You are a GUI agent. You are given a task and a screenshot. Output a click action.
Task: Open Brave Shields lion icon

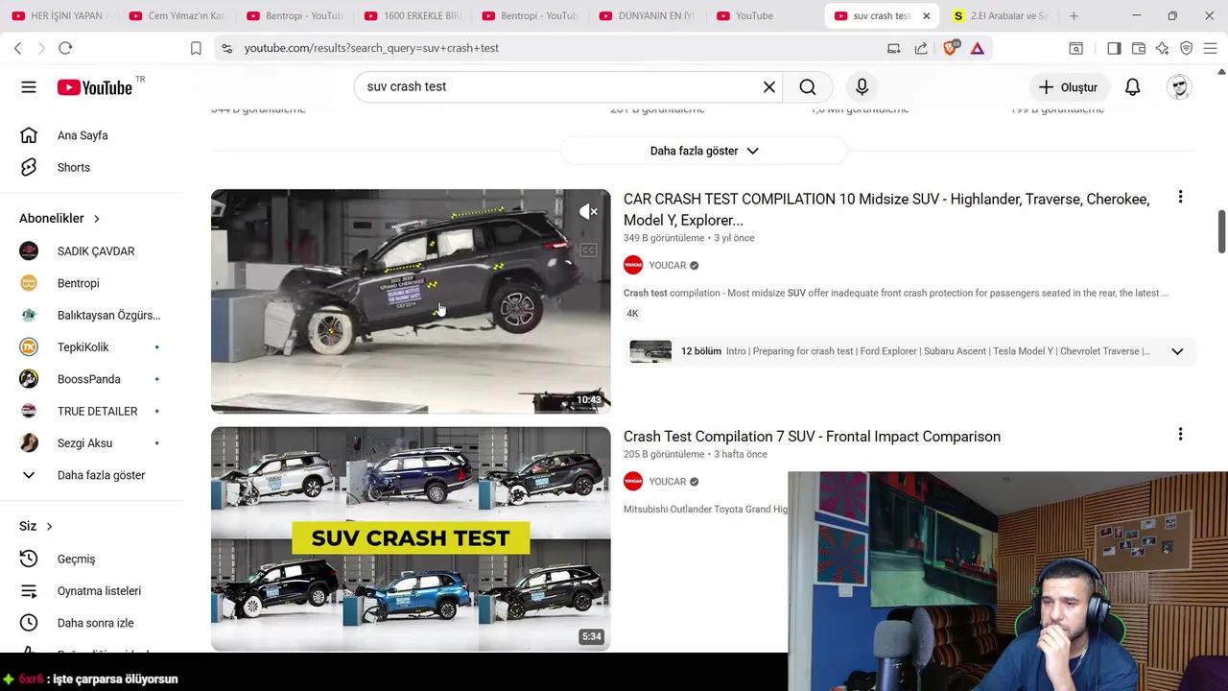click(950, 48)
